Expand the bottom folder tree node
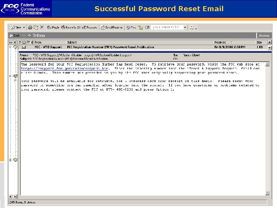 click(10, 160)
